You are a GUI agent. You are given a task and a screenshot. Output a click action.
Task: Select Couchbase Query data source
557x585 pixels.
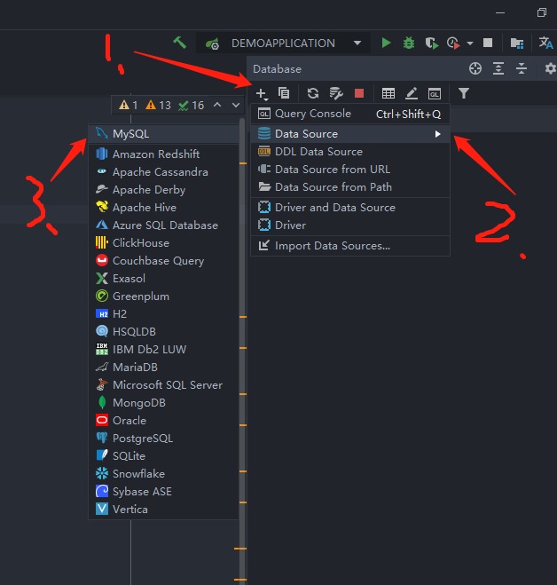click(x=164, y=261)
